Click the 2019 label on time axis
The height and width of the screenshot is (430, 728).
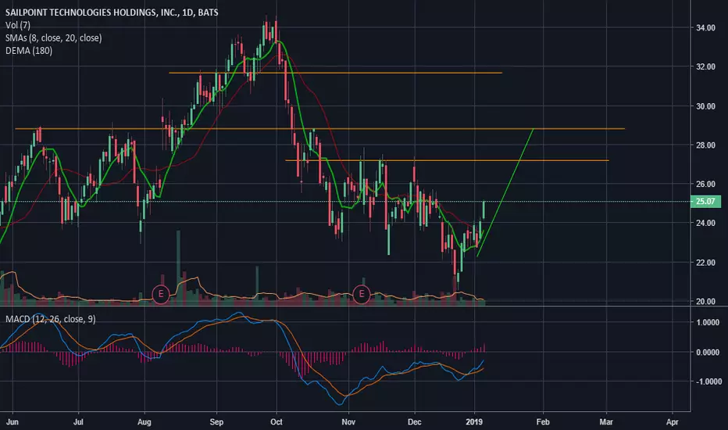point(474,422)
